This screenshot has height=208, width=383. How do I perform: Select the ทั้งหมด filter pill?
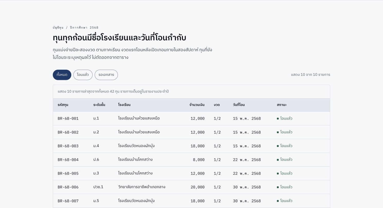pos(62,75)
